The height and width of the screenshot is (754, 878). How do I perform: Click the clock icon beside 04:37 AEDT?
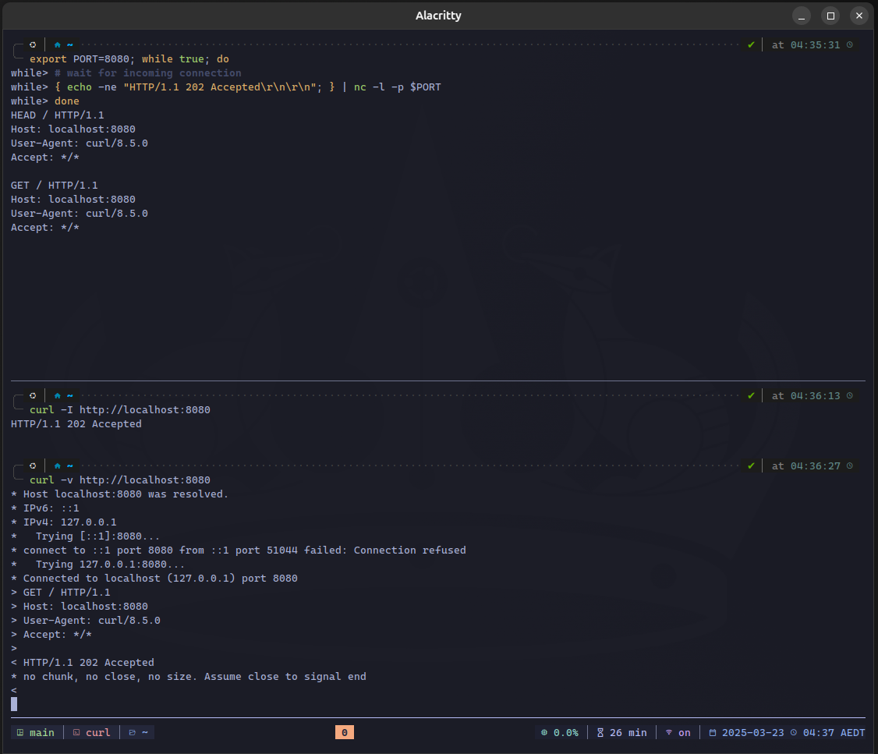[794, 732]
